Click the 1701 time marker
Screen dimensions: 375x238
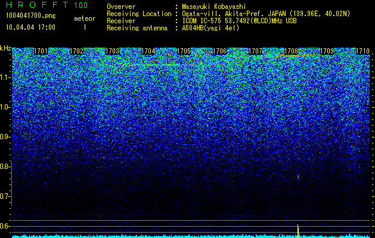point(41,51)
